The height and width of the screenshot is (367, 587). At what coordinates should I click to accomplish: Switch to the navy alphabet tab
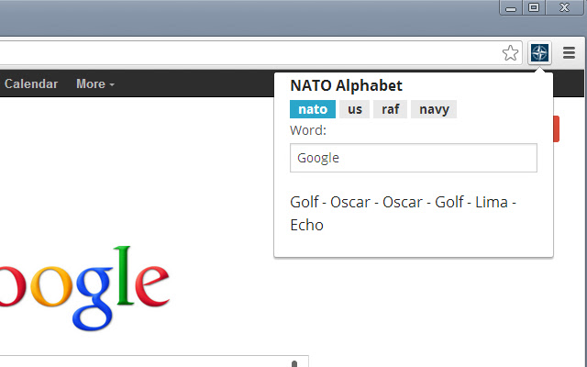point(434,109)
